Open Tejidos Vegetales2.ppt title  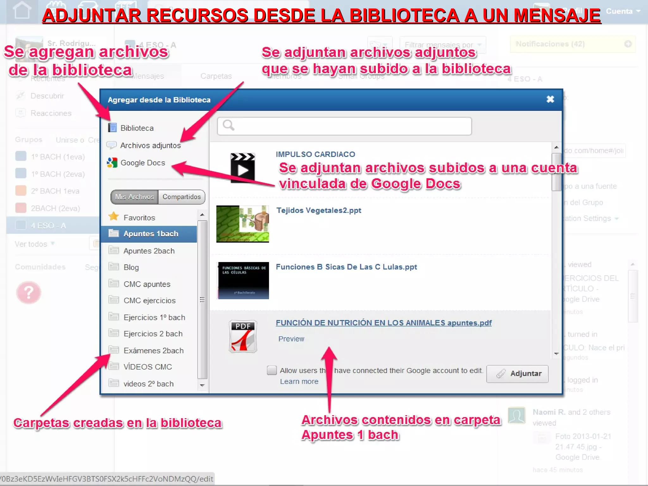click(x=319, y=210)
